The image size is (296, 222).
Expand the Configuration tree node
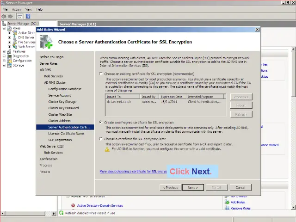[4, 61]
